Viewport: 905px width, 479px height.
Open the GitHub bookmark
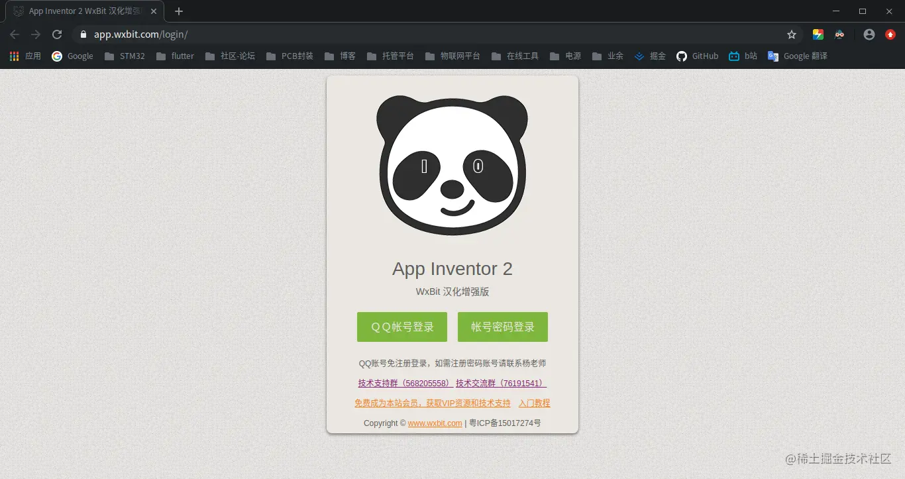pyautogui.click(x=697, y=56)
